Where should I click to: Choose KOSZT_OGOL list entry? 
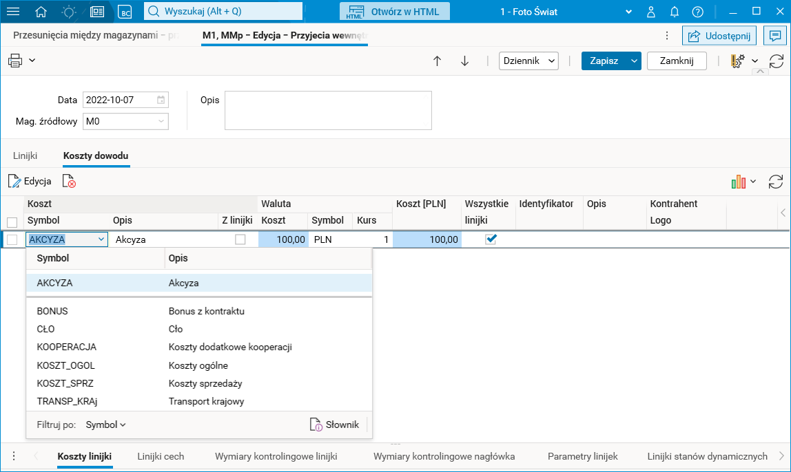click(199, 365)
